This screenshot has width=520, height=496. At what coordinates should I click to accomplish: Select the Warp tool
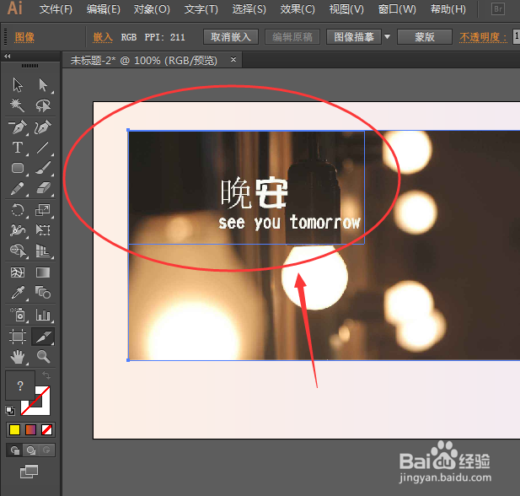click(18, 230)
